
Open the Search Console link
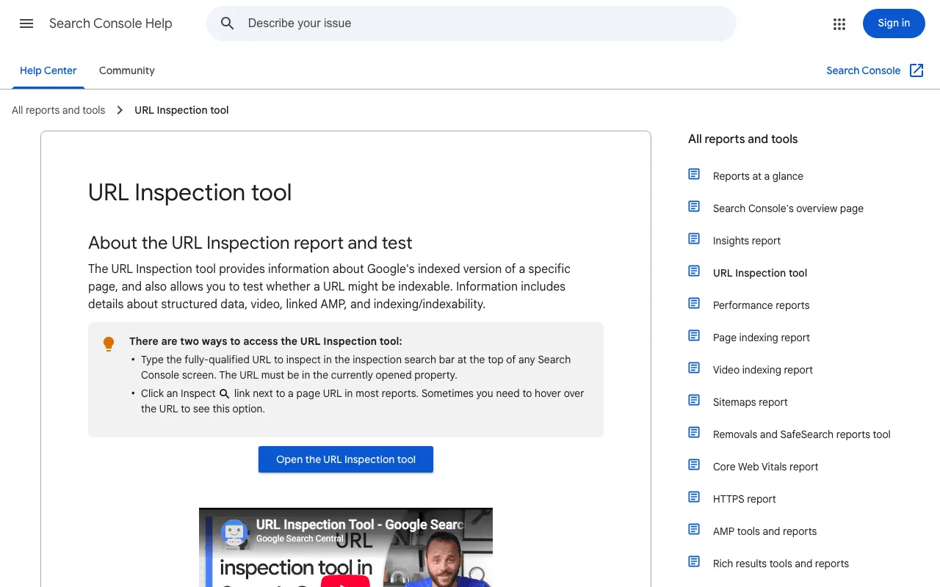coord(863,70)
